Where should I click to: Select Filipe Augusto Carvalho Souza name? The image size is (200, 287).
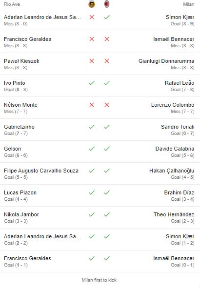pos(41,171)
